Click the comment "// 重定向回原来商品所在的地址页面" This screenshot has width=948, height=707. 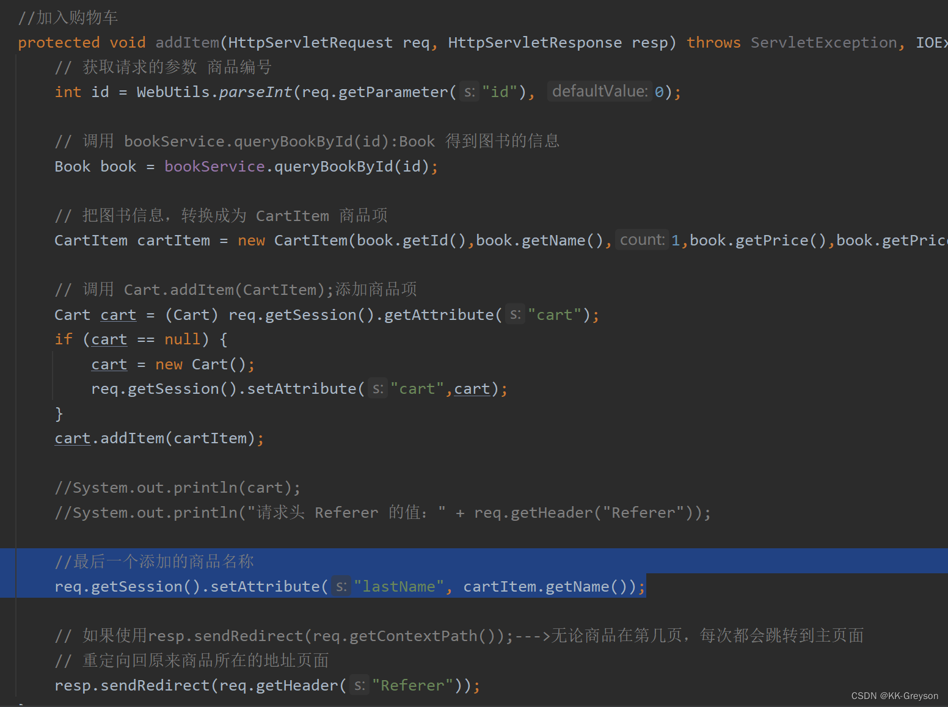point(192,661)
